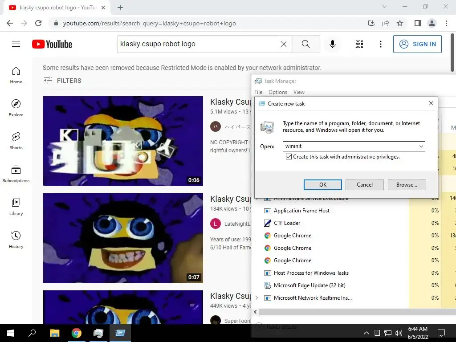Viewport: 456px width, 342px height.
Task: Confirm the new task with OK
Action: (x=323, y=185)
